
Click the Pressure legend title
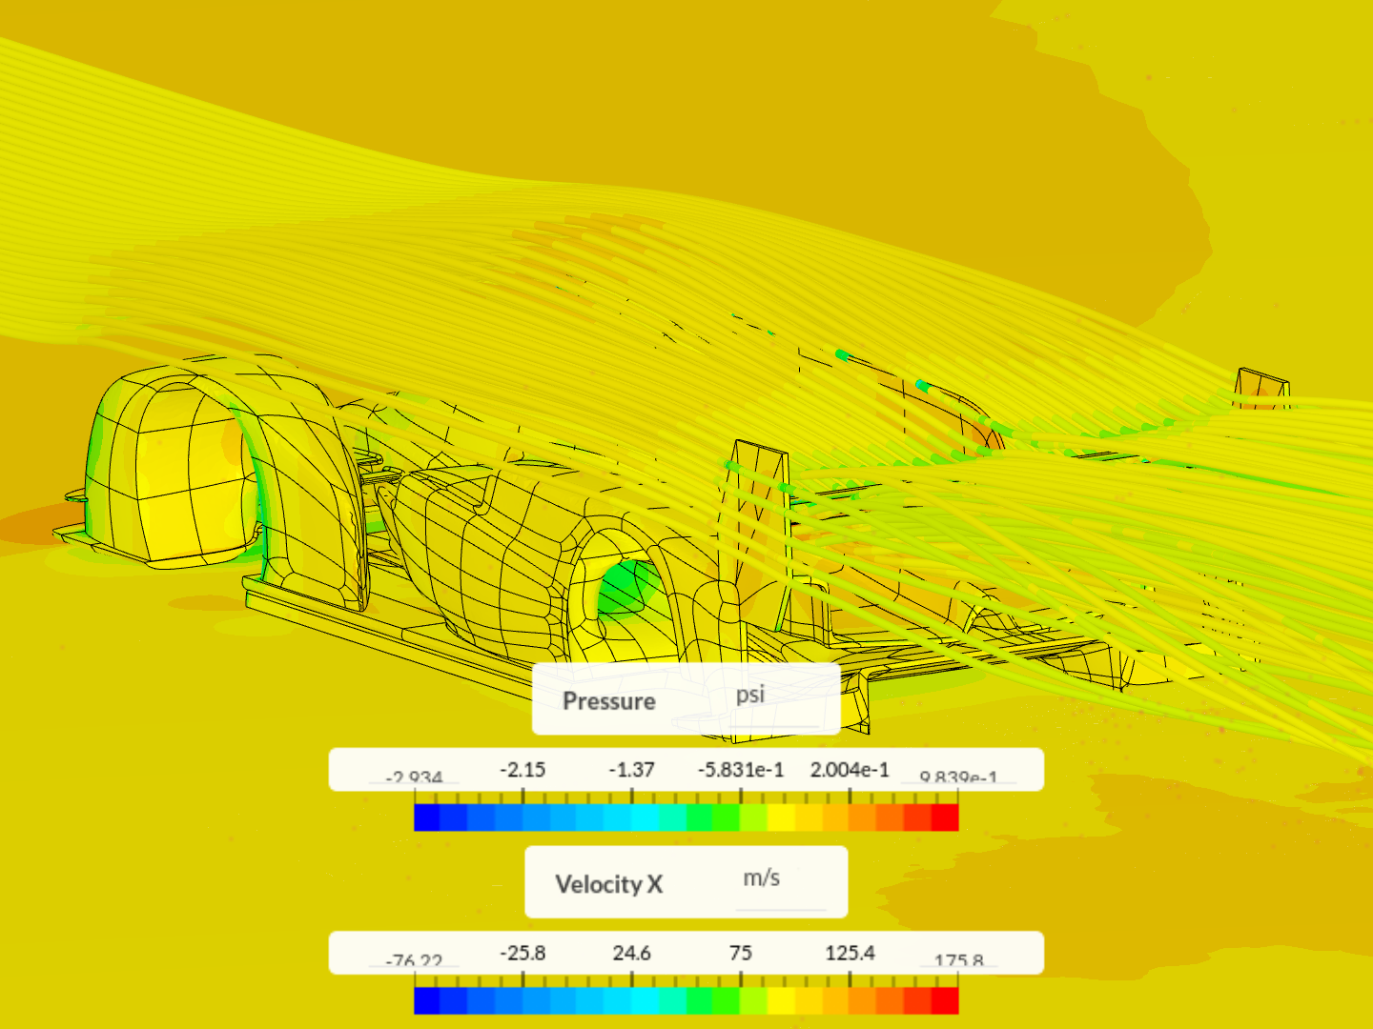pyautogui.click(x=610, y=701)
